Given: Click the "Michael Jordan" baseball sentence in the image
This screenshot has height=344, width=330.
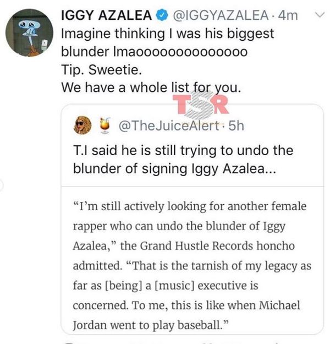Looking at the screenshot, I should point(186,315).
